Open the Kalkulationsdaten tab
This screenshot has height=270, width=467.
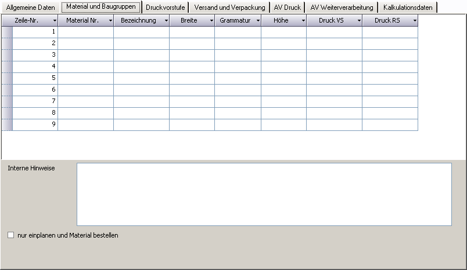[x=408, y=8]
